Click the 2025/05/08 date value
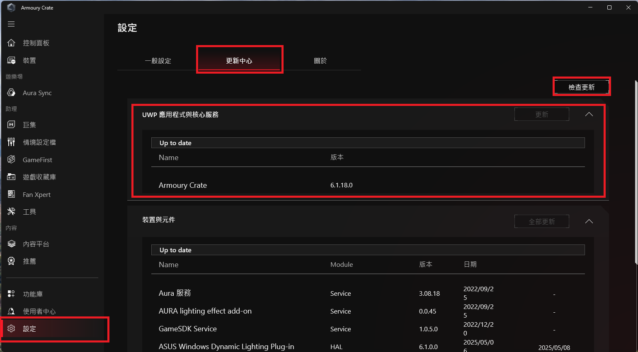The width and height of the screenshot is (638, 352). pos(554,347)
